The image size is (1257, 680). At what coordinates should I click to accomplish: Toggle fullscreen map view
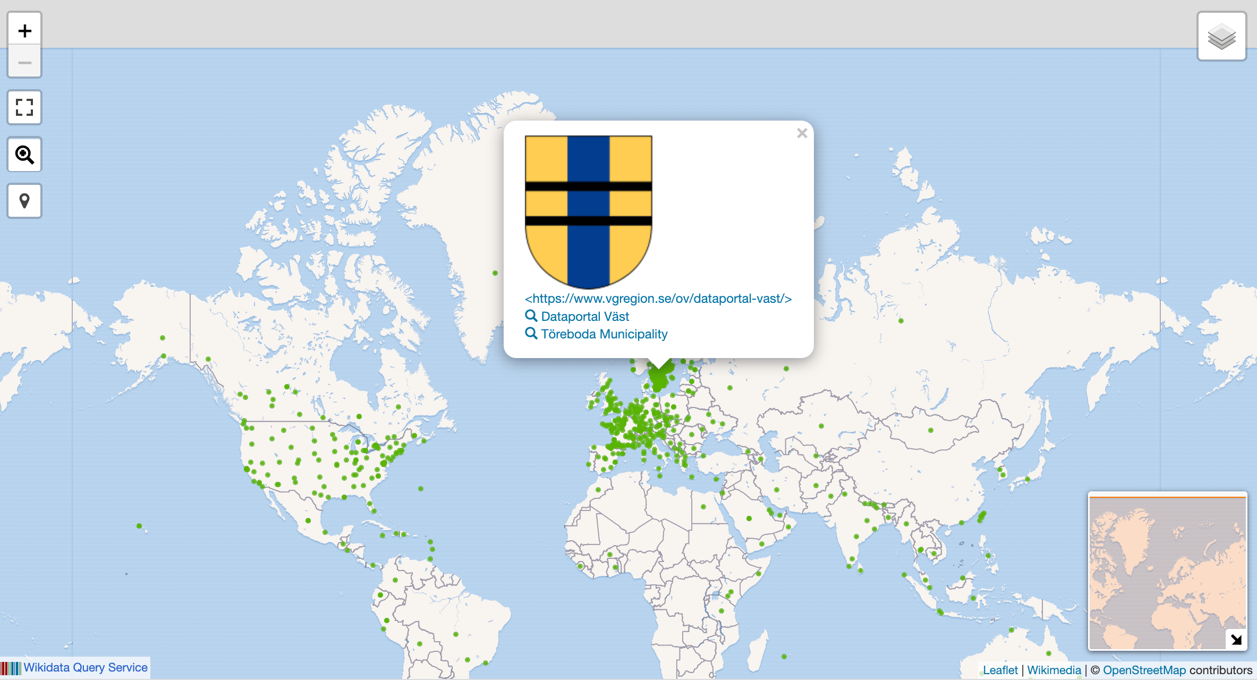24,107
